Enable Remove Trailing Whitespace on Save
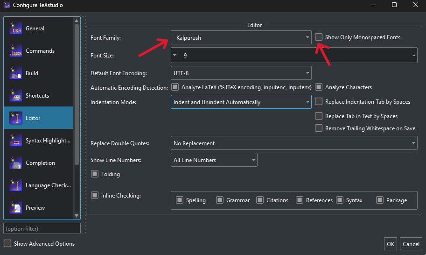Screen dimensions: 426x255 (x=319, y=128)
